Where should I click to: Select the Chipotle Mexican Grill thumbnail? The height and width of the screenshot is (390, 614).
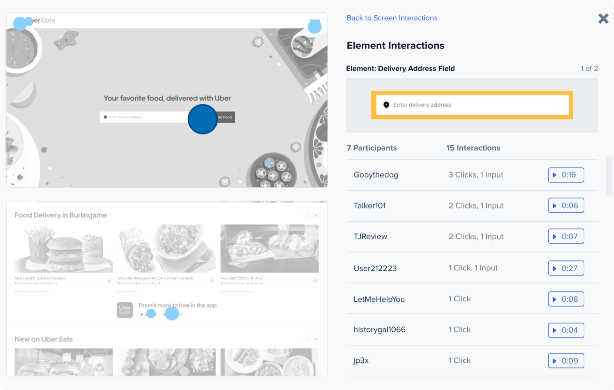pos(167,248)
